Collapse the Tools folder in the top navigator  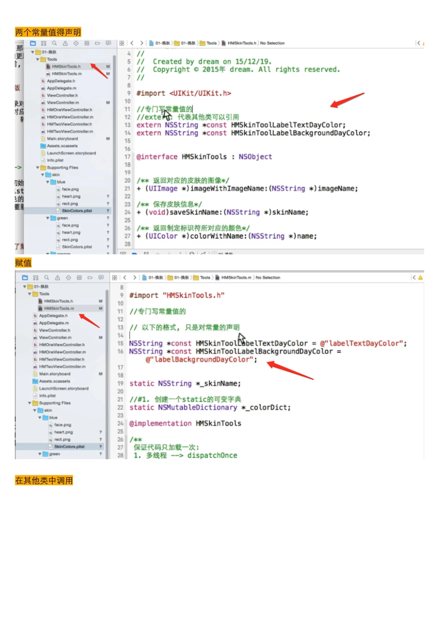[38, 59]
